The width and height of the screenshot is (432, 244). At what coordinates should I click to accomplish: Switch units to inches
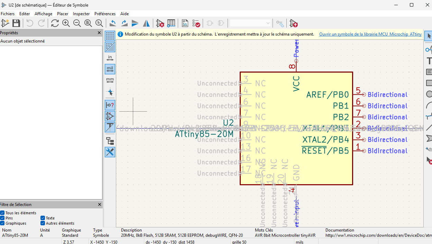tap(110, 58)
